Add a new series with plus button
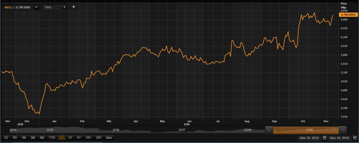The width and height of the screenshot is (359, 143). (x=74, y=7)
